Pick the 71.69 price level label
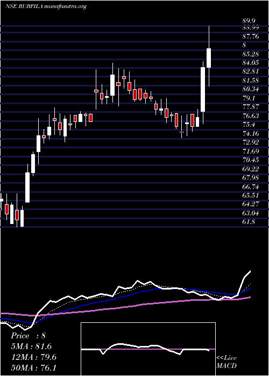 [251, 151]
